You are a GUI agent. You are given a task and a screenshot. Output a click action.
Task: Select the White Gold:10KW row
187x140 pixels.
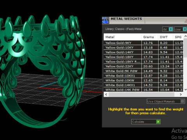[143, 80]
